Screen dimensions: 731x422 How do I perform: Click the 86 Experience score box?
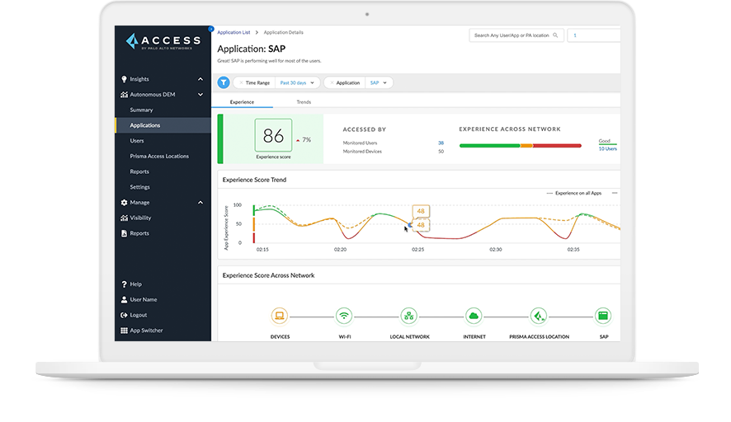tap(273, 135)
